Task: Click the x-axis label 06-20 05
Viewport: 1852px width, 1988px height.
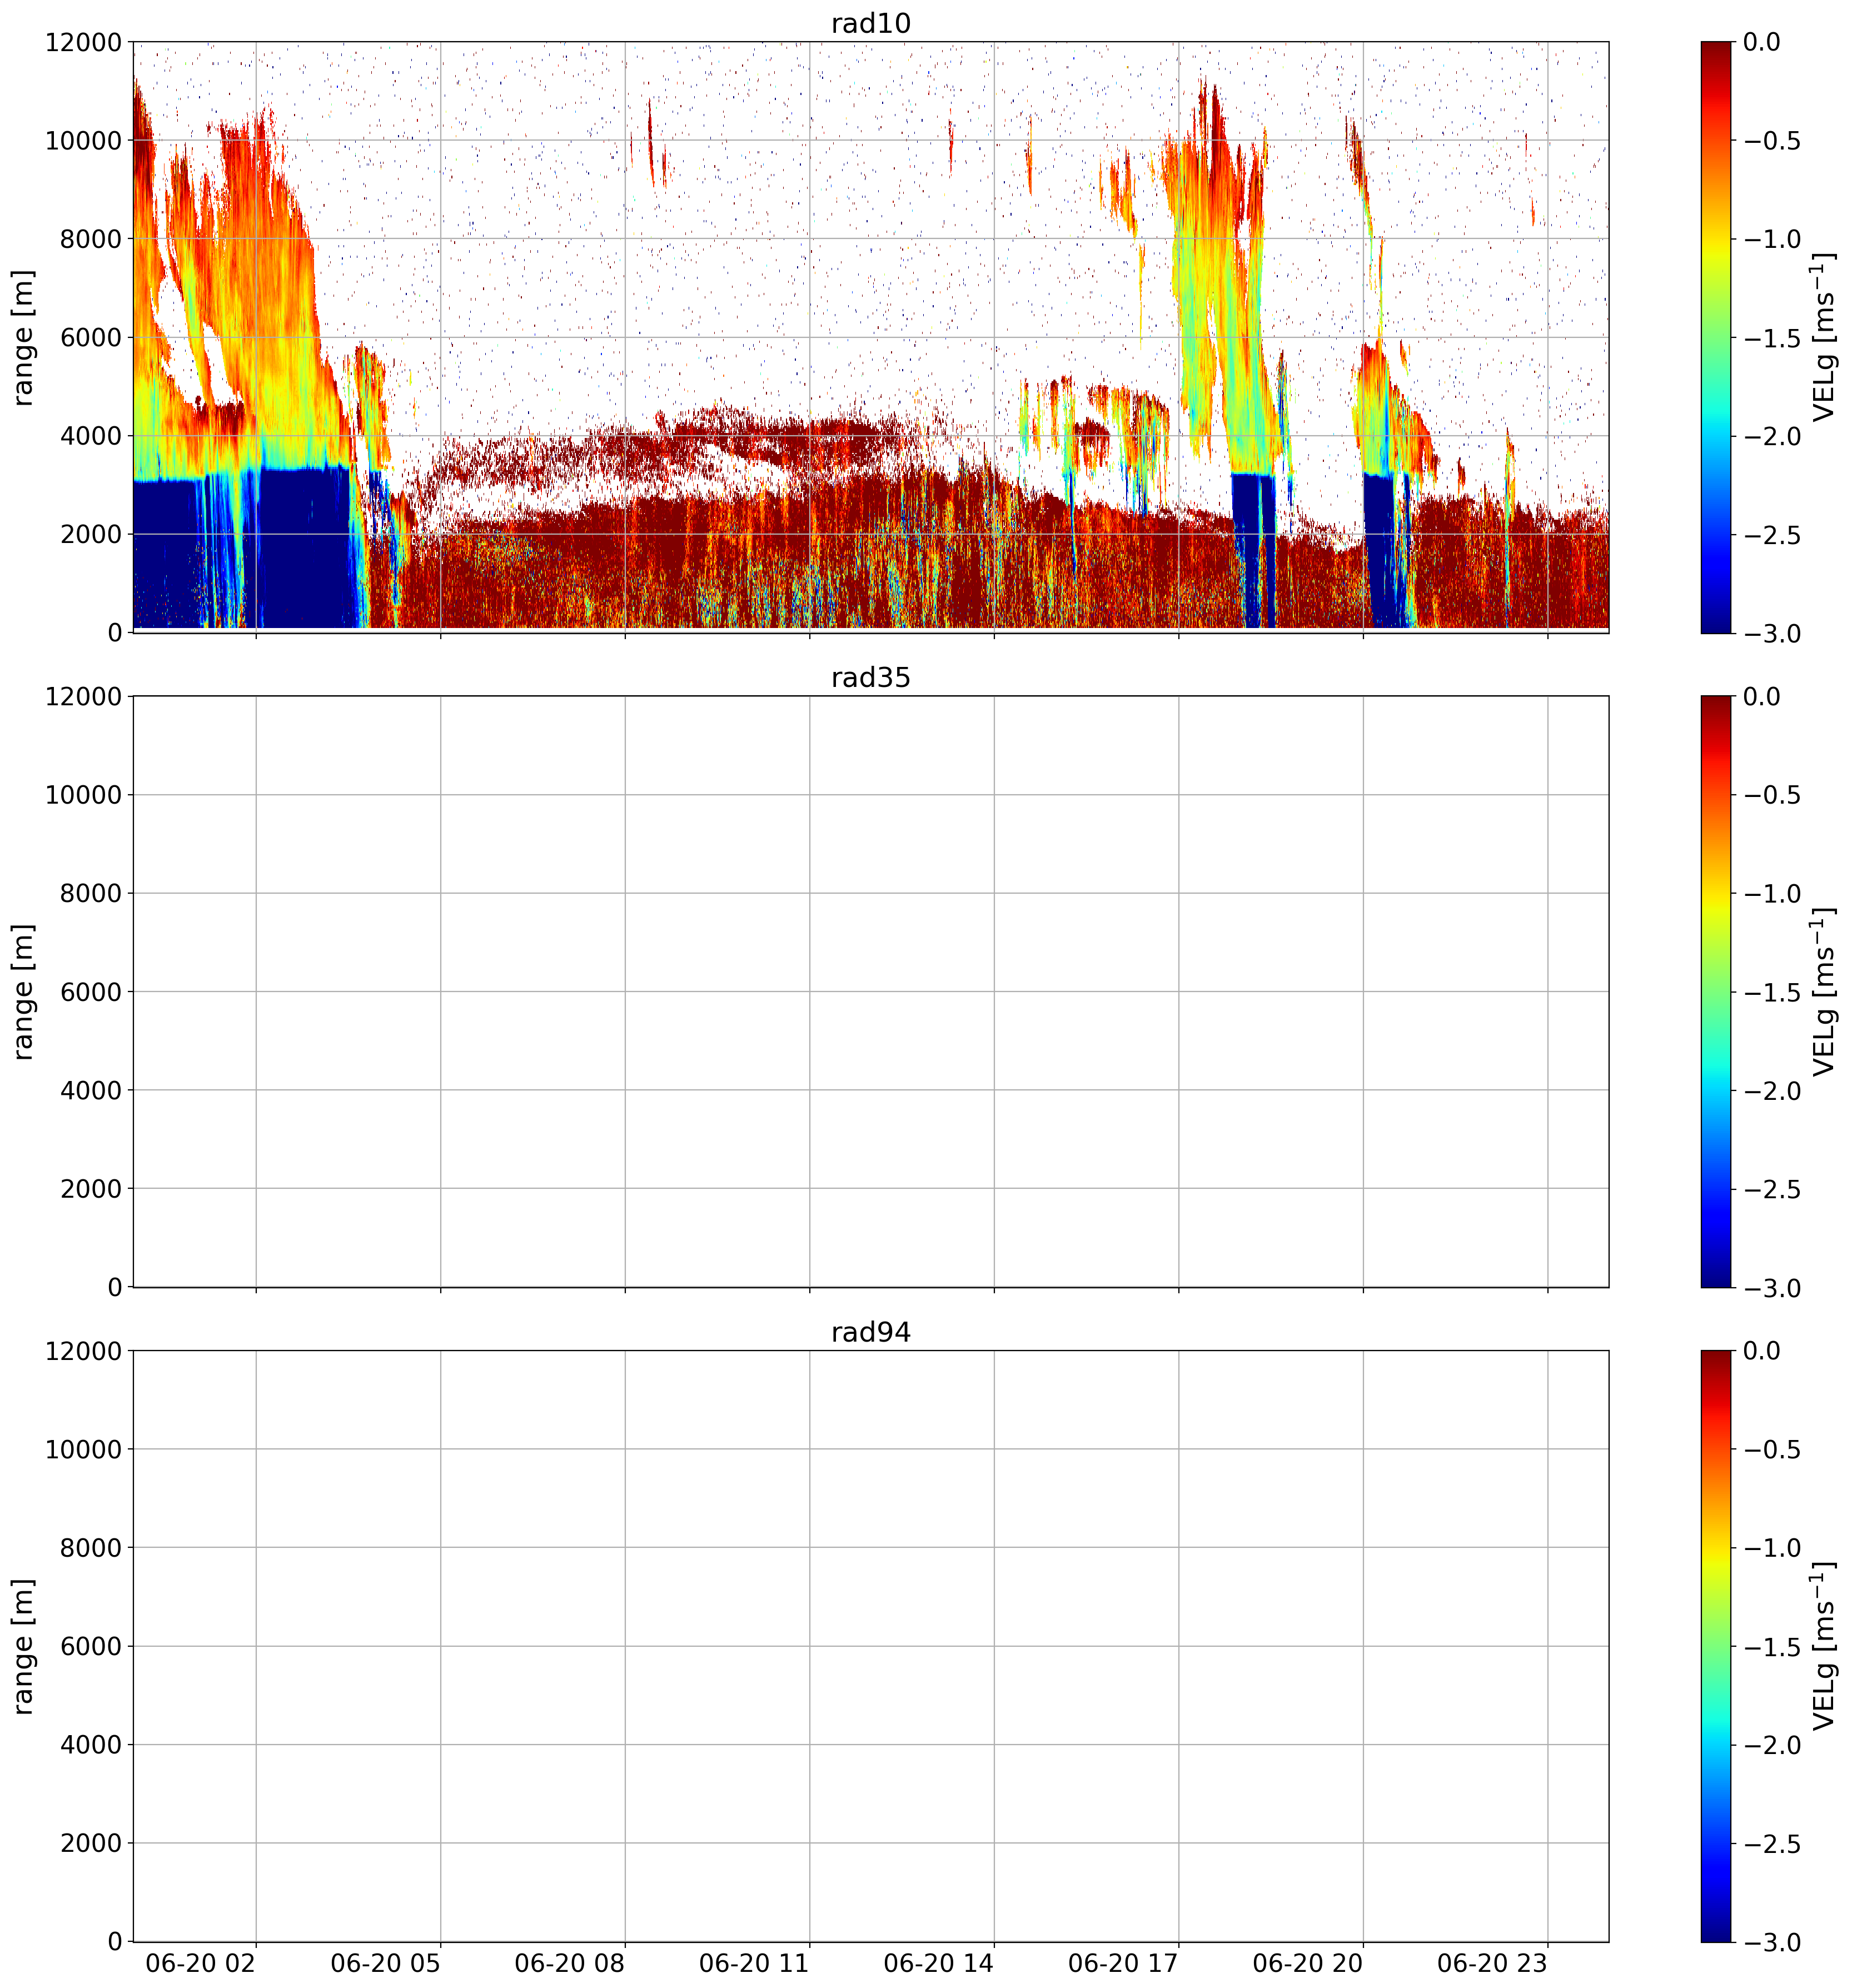Action: 385,1963
